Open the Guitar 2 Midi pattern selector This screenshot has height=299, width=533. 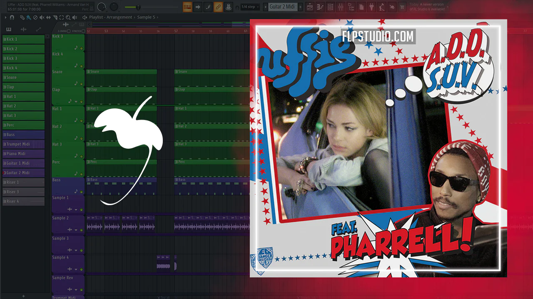click(x=282, y=7)
